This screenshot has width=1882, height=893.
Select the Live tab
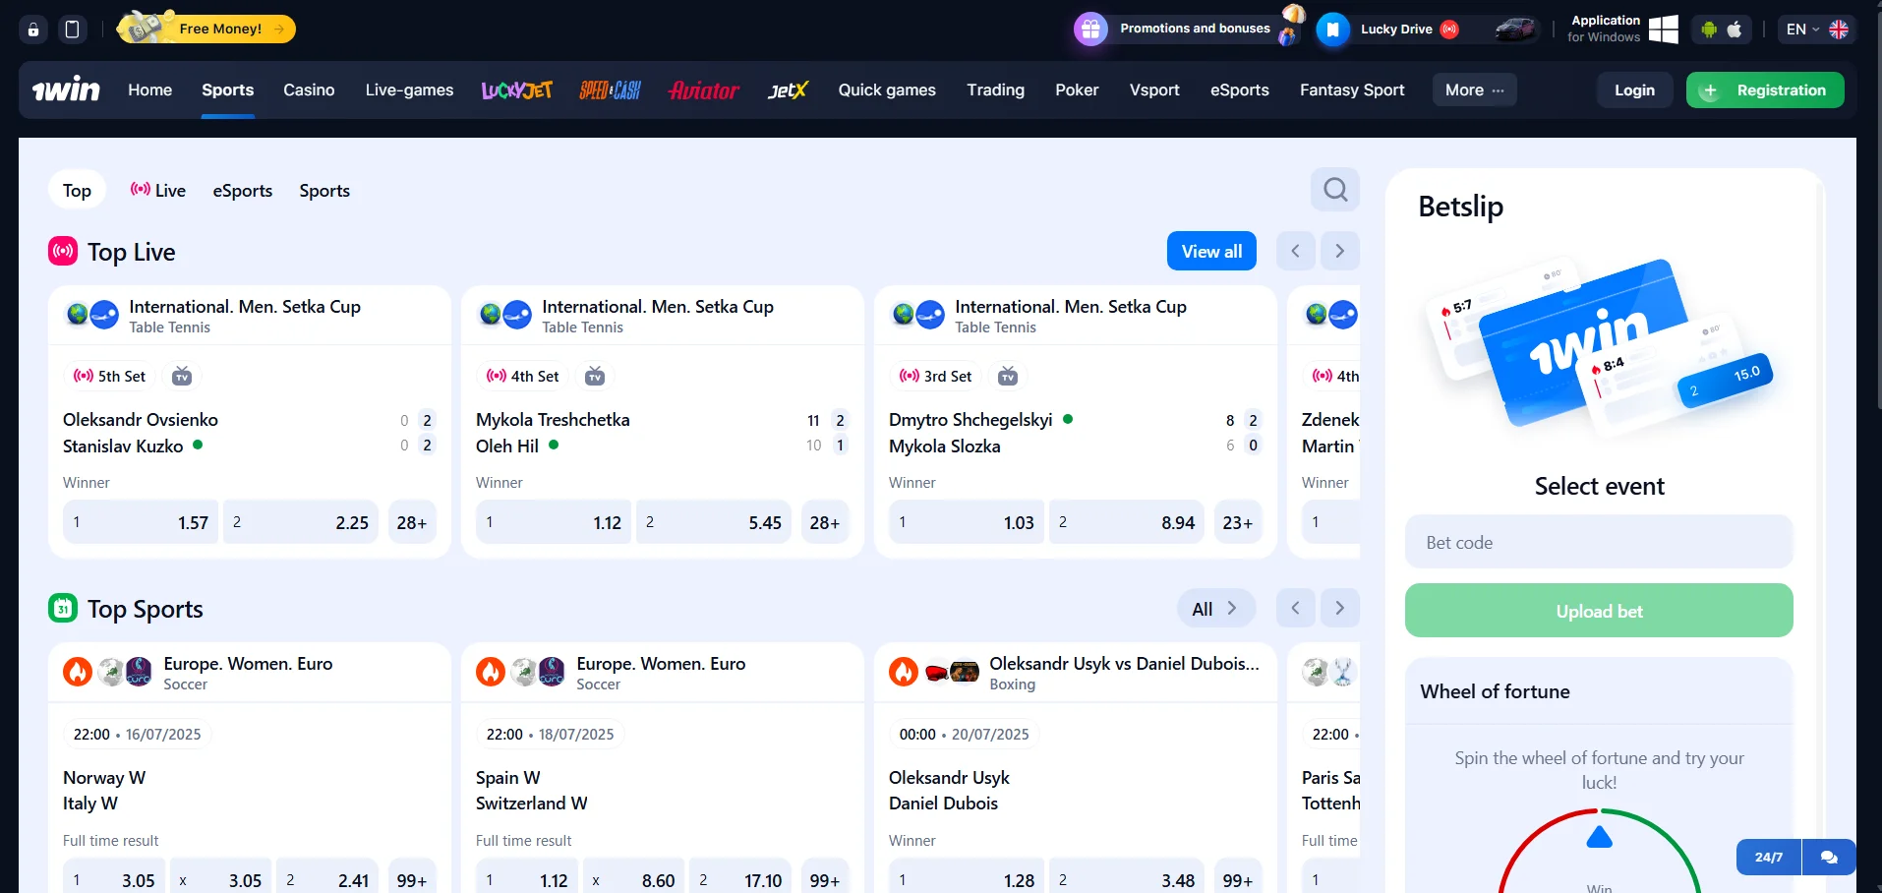(158, 190)
